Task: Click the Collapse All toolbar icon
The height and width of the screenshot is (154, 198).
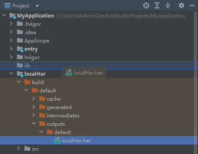Action: click(x=168, y=6)
